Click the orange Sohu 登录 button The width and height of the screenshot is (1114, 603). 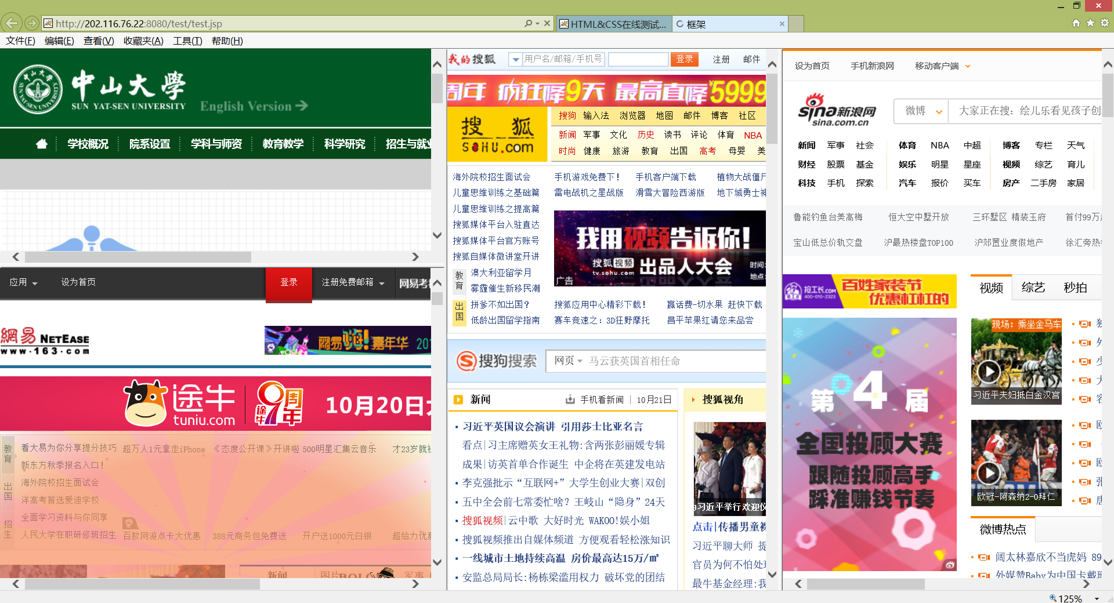685,59
